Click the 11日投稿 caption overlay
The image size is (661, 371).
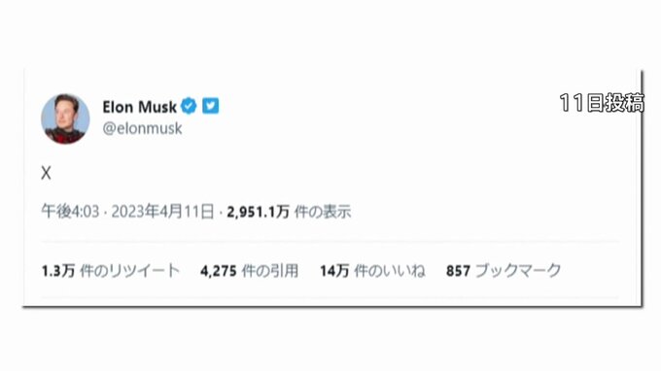pyautogui.click(x=602, y=103)
